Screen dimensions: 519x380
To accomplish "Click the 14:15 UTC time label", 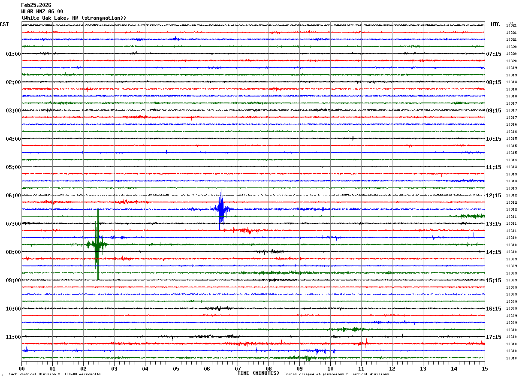I will [x=494, y=252].
